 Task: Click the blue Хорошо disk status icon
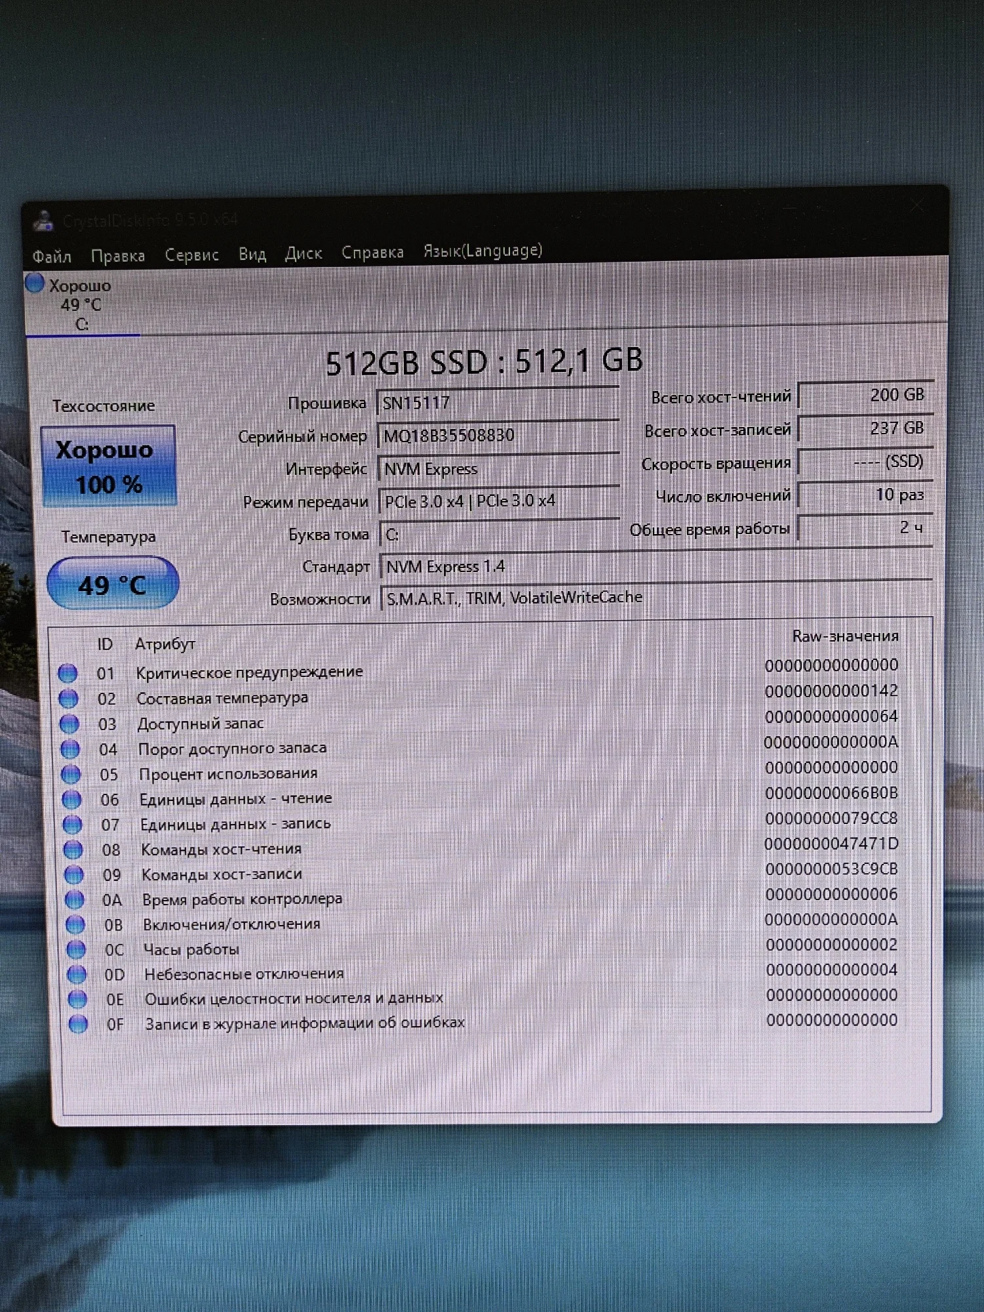[35, 283]
